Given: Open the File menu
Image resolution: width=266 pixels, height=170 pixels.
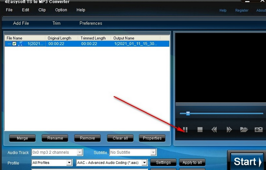Looking at the screenshot, I should point(9,10).
